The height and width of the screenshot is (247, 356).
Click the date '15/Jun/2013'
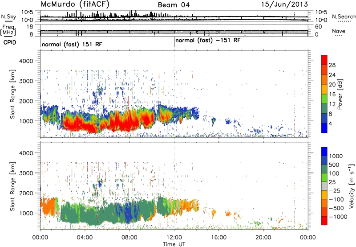pyautogui.click(x=284, y=4)
